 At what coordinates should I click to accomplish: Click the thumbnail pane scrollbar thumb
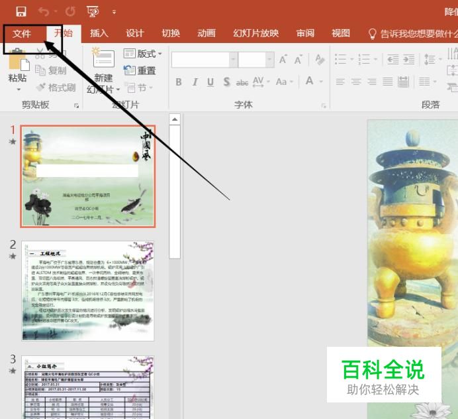pyautogui.click(x=175, y=192)
